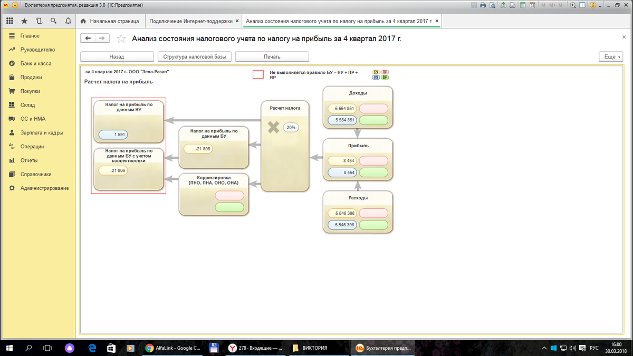Open the Продажи section
This screenshot has height=356, width=633.
pos(37,78)
